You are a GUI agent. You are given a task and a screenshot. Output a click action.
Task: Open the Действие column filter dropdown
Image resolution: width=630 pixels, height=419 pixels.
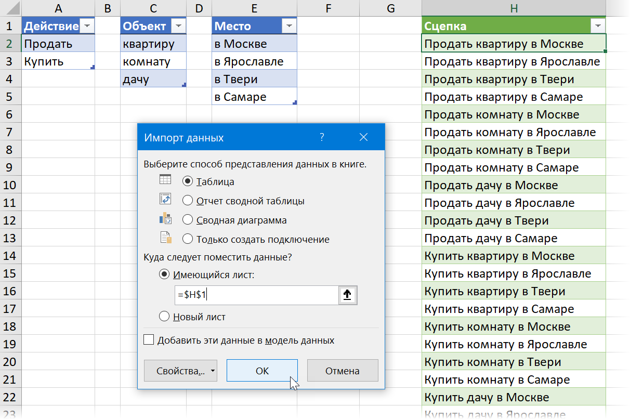[x=87, y=27]
